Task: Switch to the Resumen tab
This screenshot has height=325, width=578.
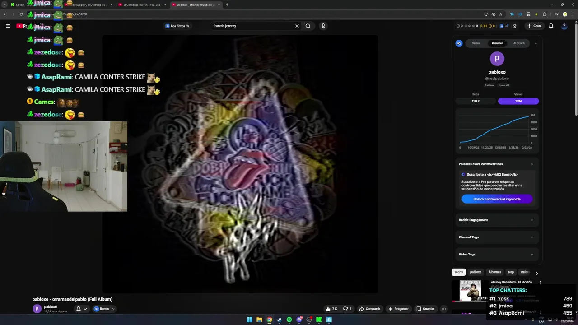Action: click(x=497, y=43)
